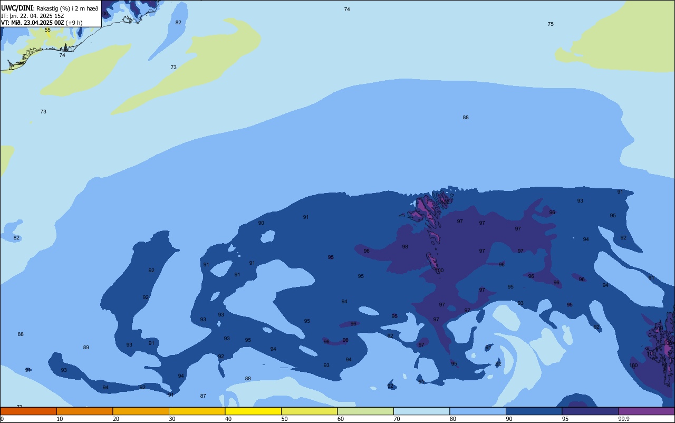Screen dimensions: 675x423
Task: Select the yellow-green 50–60 legend swatch
Action: tap(309, 411)
